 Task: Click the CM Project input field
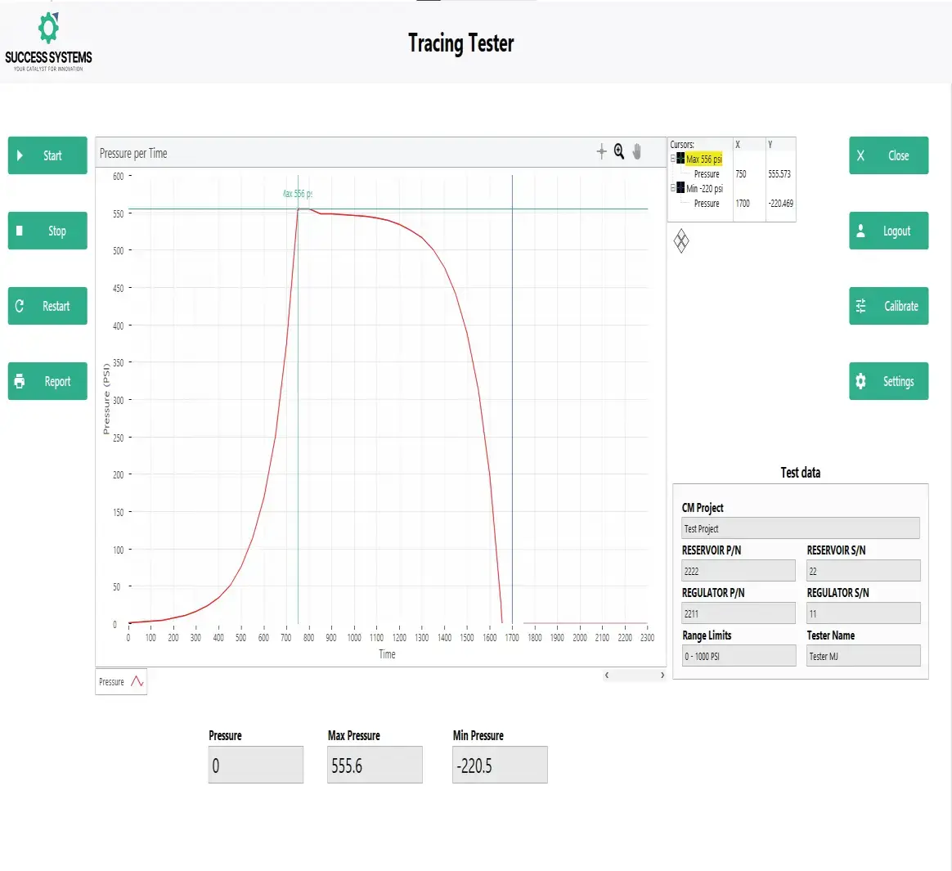[800, 528]
